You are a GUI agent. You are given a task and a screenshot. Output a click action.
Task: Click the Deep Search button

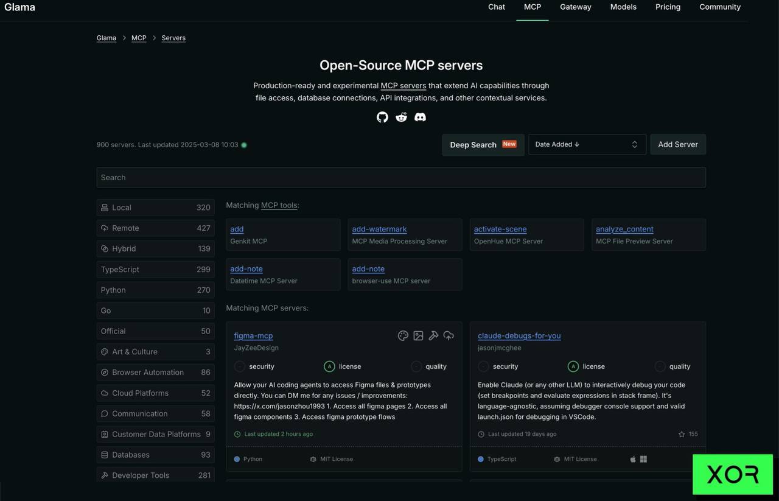click(483, 145)
